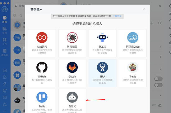This screenshot has height=113, width=171.
Task: Click the @ mentions filter icon
Action: click(15, 15)
